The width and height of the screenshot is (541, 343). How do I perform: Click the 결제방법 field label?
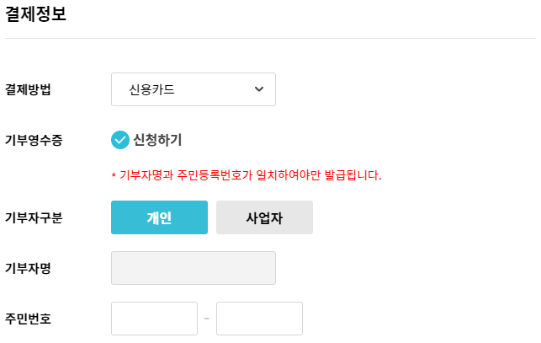tap(28, 89)
